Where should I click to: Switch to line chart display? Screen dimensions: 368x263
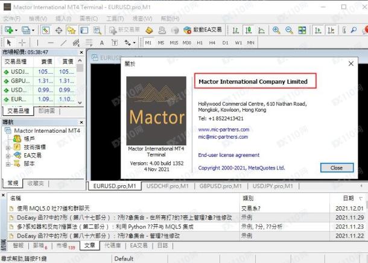[x=261, y=30]
